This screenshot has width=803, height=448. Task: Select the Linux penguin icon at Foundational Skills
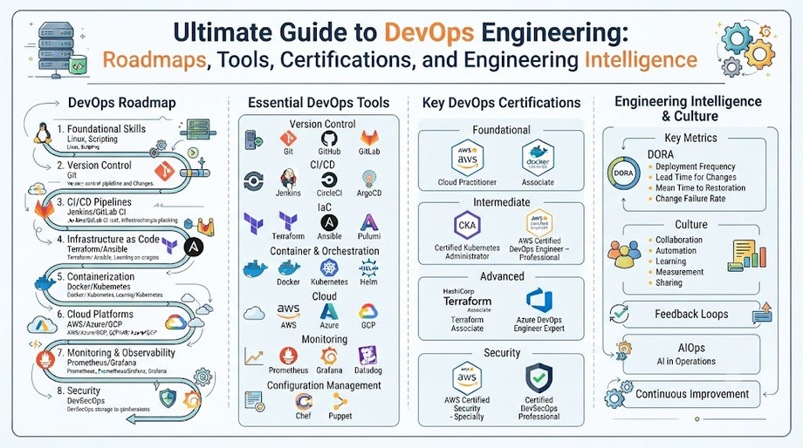click(x=43, y=133)
